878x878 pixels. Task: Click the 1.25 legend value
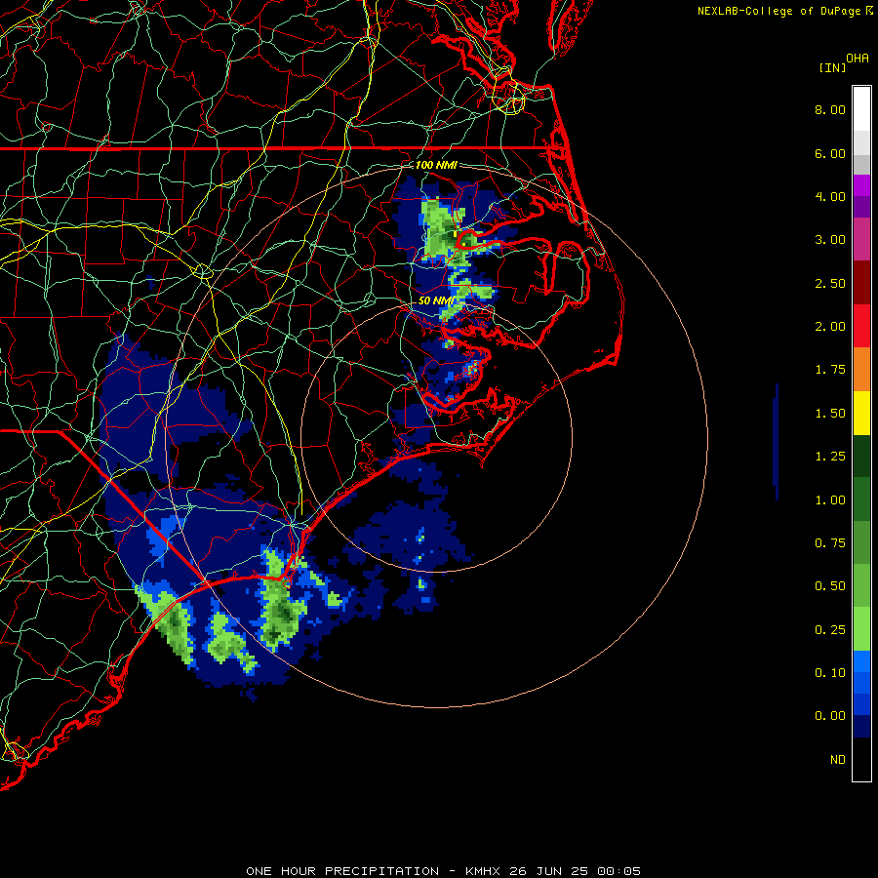(x=830, y=457)
